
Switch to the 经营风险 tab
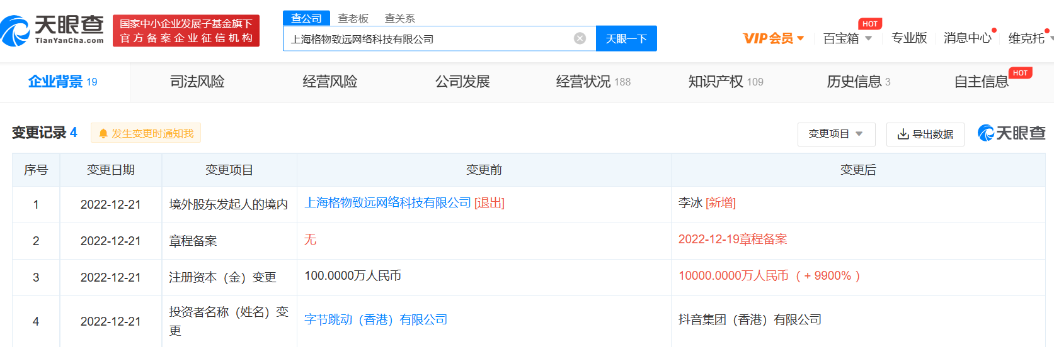pyautogui.click(x=330, y=82)
